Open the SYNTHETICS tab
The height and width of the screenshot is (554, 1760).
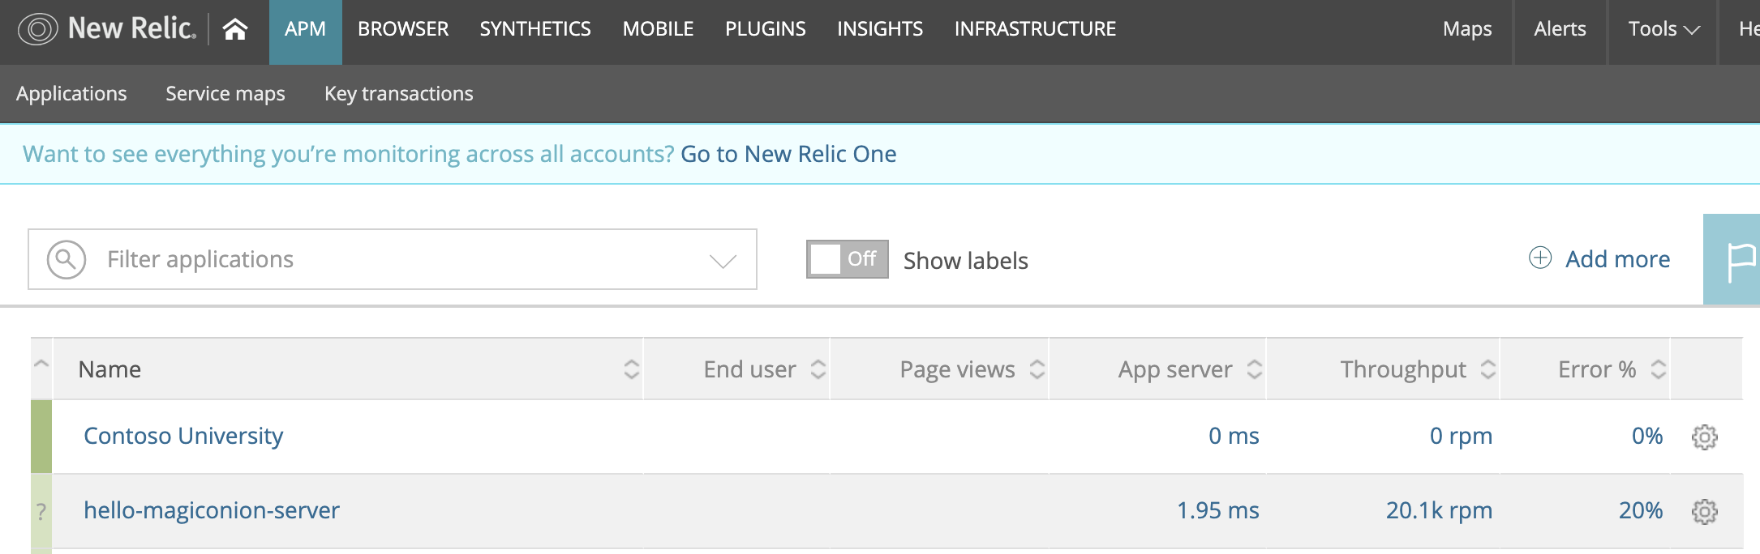point(535,29)
